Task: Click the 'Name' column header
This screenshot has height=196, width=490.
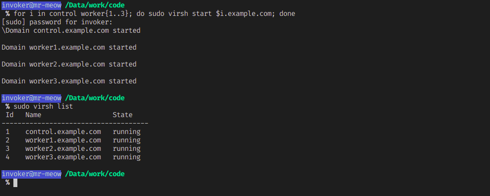Action: [x=33, y=115]
